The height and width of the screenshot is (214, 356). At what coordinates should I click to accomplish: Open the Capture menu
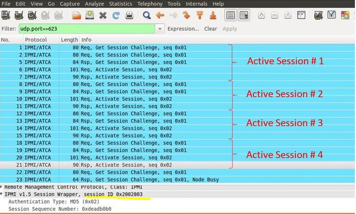point(70,4)
